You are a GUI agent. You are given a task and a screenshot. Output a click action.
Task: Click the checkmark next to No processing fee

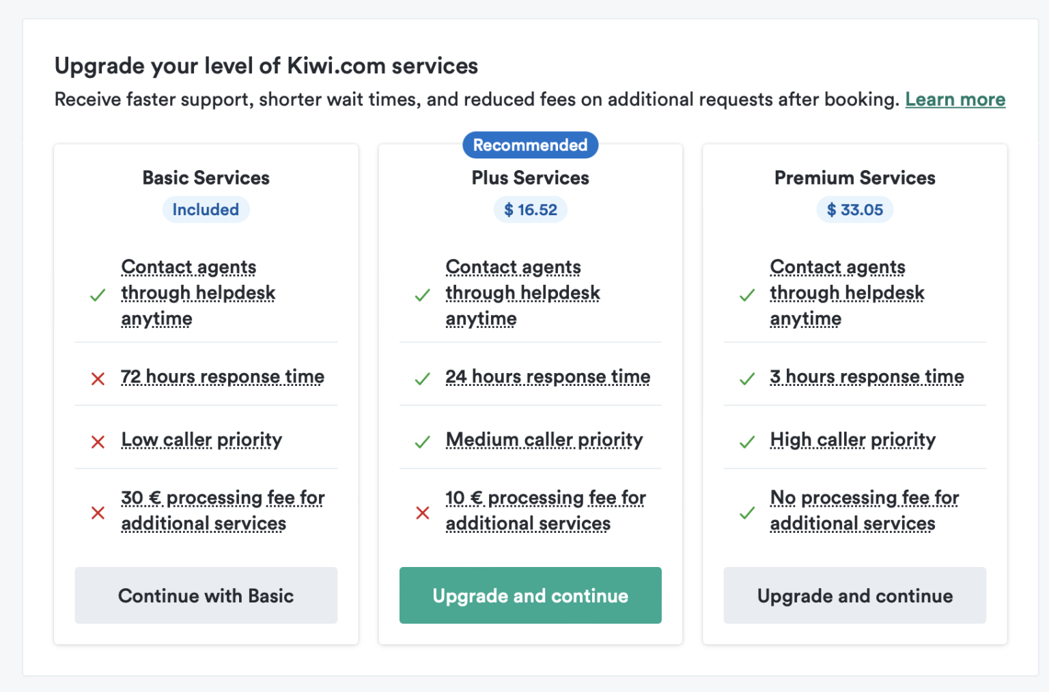click(746, 512)
